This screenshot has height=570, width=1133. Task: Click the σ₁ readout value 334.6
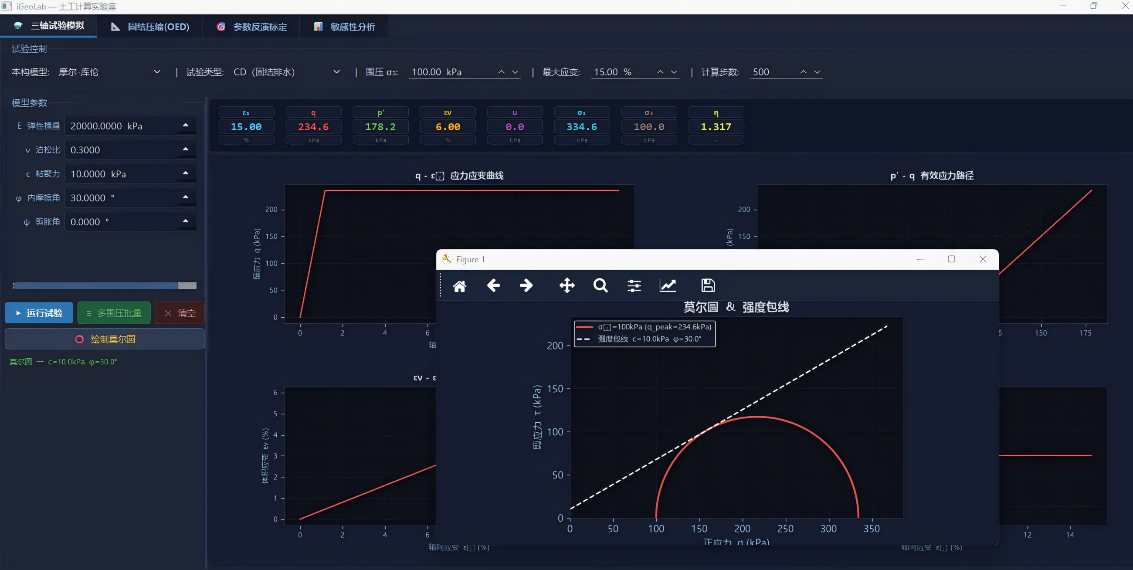click(582, 127)
